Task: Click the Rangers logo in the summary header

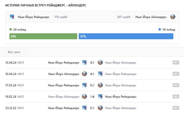Action: click(x=12, y=17)
